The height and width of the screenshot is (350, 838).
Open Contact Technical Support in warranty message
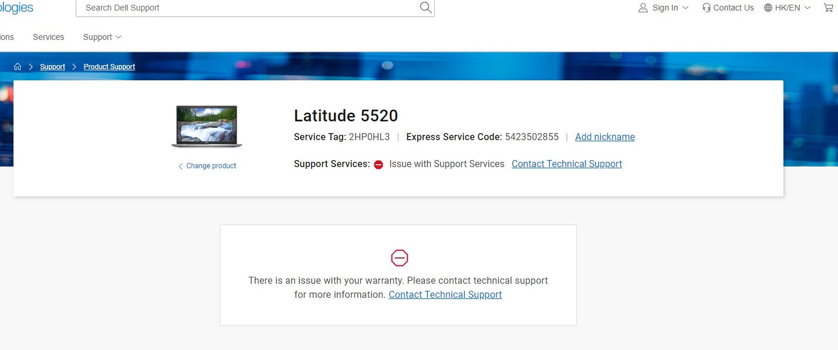445,294
